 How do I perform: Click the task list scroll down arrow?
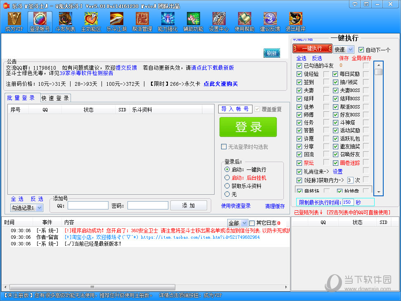(378, 192)
